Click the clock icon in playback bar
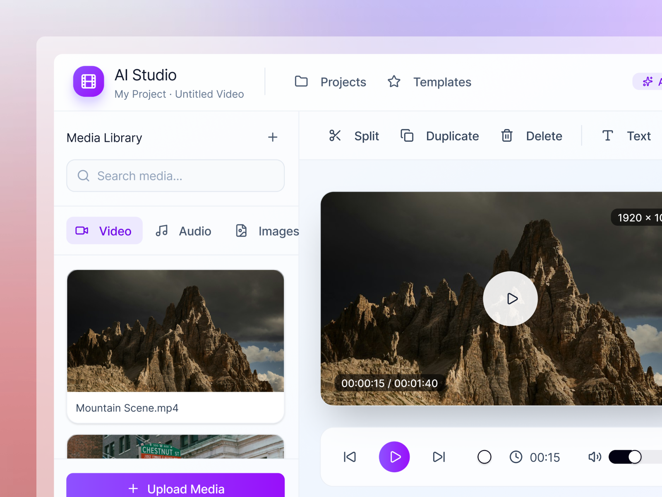 tap(516, 457)
